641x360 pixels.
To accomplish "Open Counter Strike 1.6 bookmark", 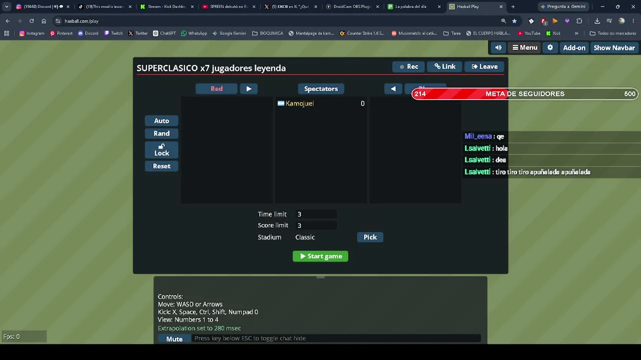I will pyautogui.click(x=362, y=33).
